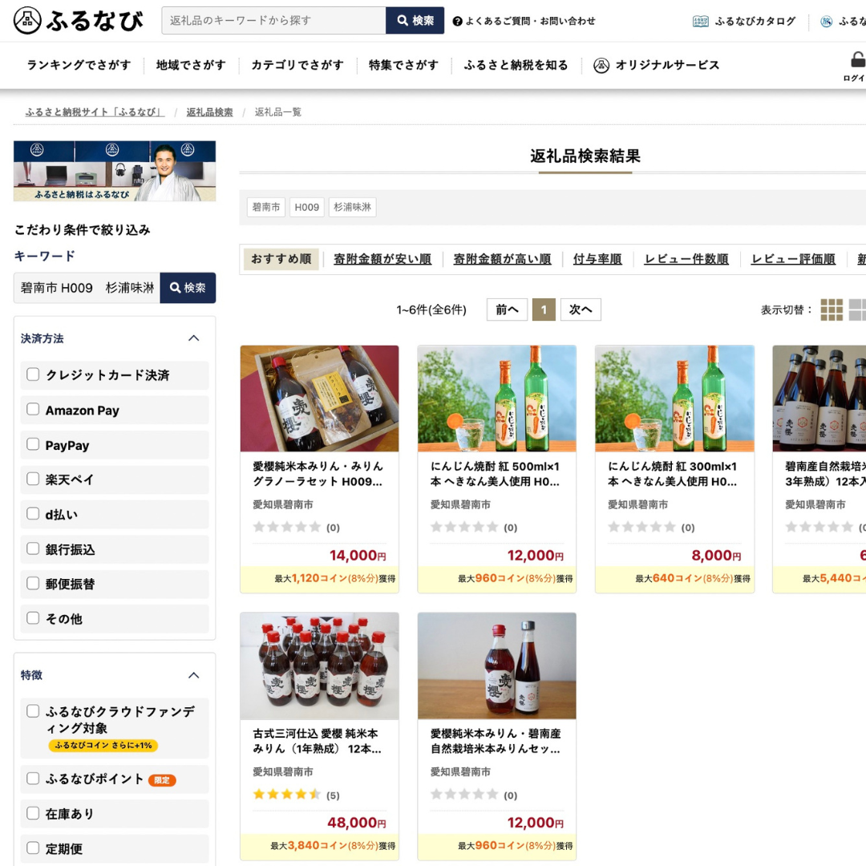Switch to the grid view icon
The height and width of the screenshot is (866, 866).
[832, 310]
